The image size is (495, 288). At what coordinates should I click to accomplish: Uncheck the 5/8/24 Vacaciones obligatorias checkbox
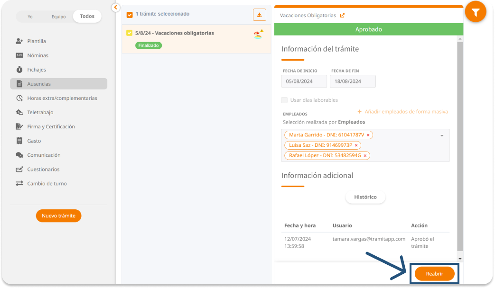click(130, 33)
